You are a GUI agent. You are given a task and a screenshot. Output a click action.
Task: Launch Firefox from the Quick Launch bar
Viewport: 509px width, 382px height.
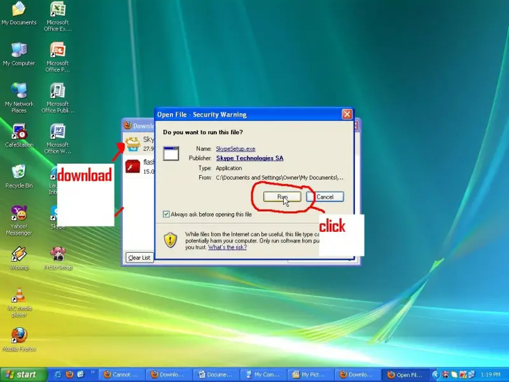(x=69, y=374)
